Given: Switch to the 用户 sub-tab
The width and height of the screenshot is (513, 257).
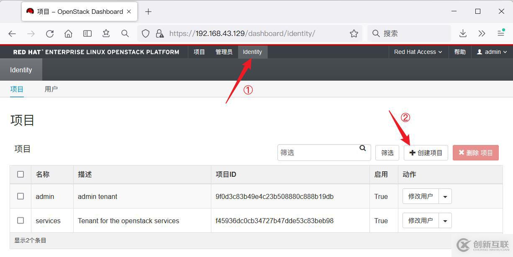Looking at the screenshot, I should point(51,89).
